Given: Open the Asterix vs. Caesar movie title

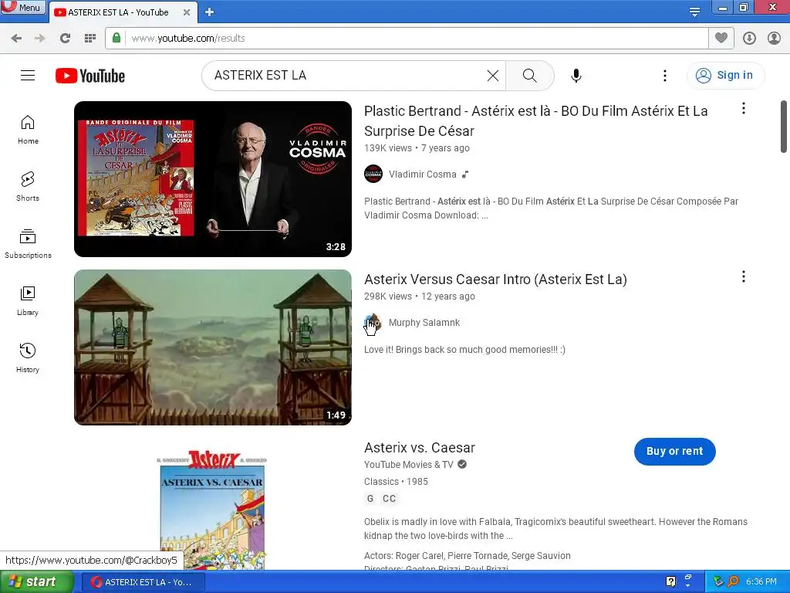Looking at the screenshot, I should tap(419, 448).
